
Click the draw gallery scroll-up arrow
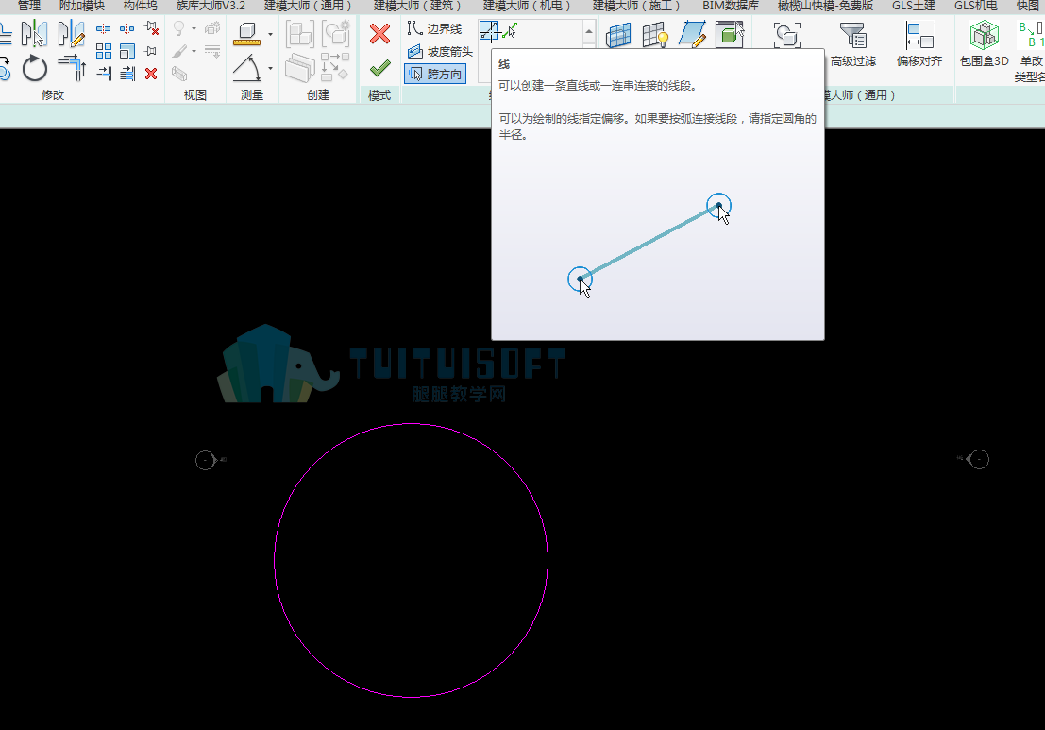point(589,31)
